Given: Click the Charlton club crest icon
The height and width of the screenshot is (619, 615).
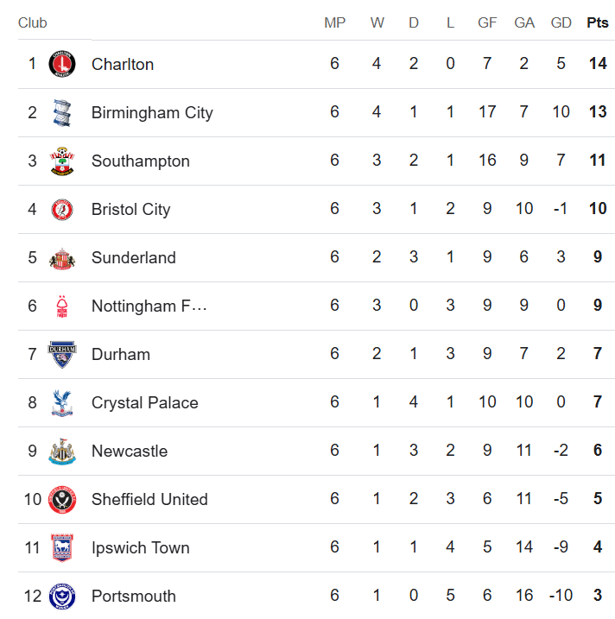Looking at the screenshot, I should tap(62, 65).
